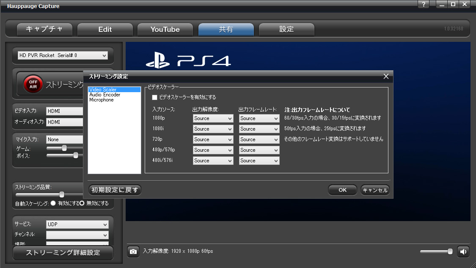This screenshot has width=476, height=268.
Task: Open 720p output frame rate dropdown
Action: click(x=259, y=140)
